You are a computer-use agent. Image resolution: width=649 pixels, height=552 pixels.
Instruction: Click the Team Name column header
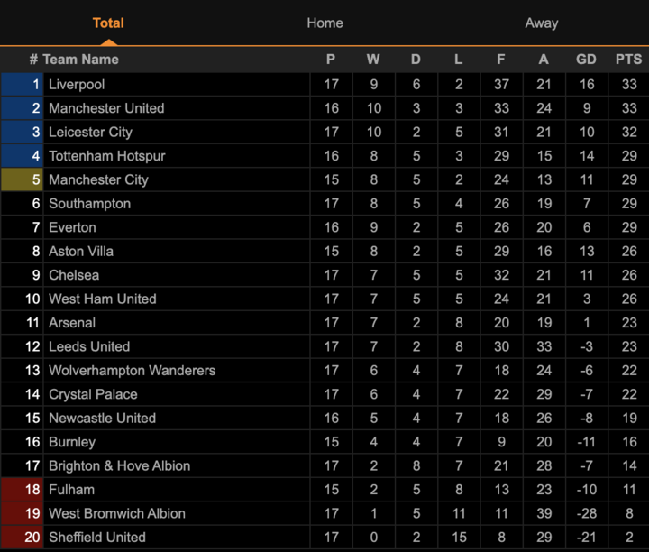tap(81, 60)
